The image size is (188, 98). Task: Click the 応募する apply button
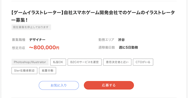[x=109, y=85]
